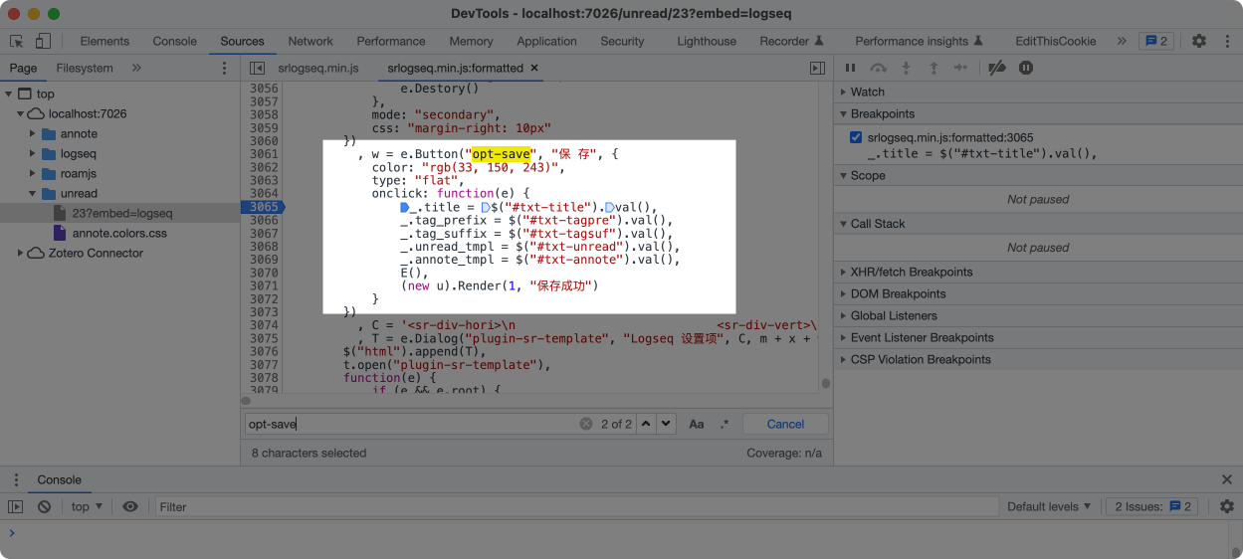Open the console drawer kebab menu

point(15,479)
